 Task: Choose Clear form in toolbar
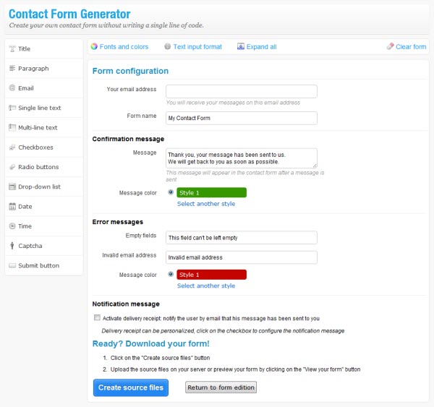(411, 47)
